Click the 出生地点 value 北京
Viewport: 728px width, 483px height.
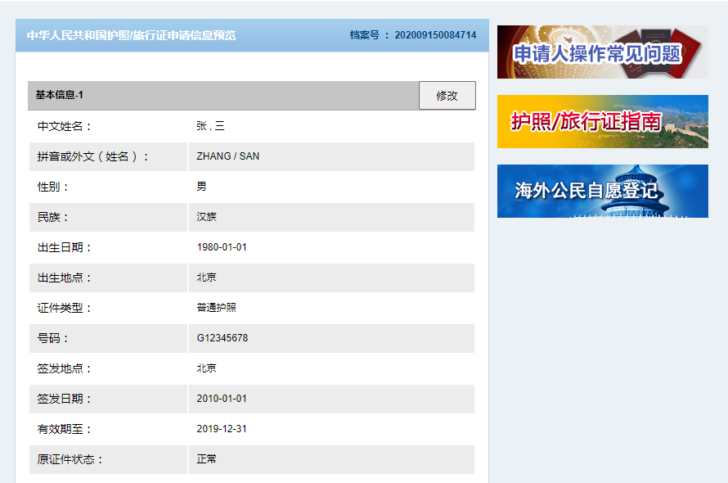(x=207, y=278)
